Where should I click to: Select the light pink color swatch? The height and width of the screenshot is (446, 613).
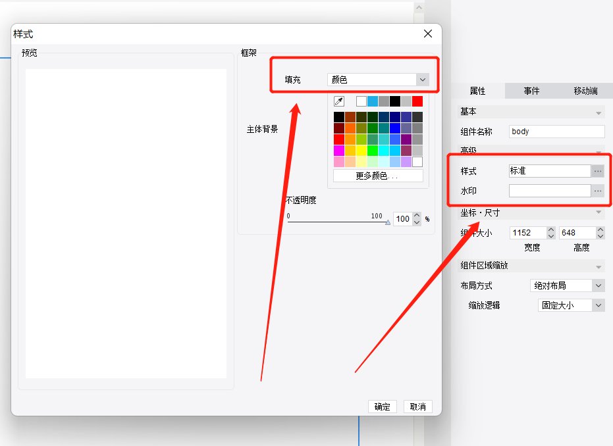click(x=339, y=162)
